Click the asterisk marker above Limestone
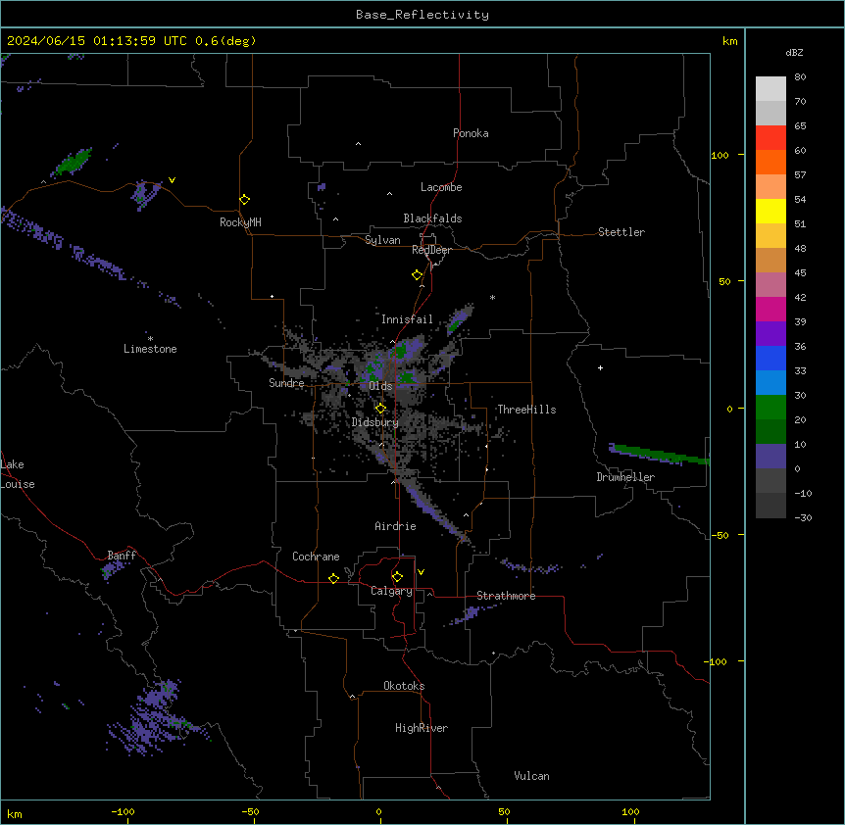The width and height of the screenshot is (845, 825). [x=150, y=338]
